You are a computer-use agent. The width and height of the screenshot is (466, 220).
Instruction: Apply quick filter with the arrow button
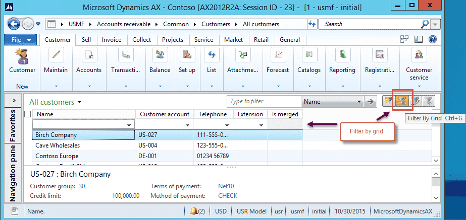(x=370, y=101)
